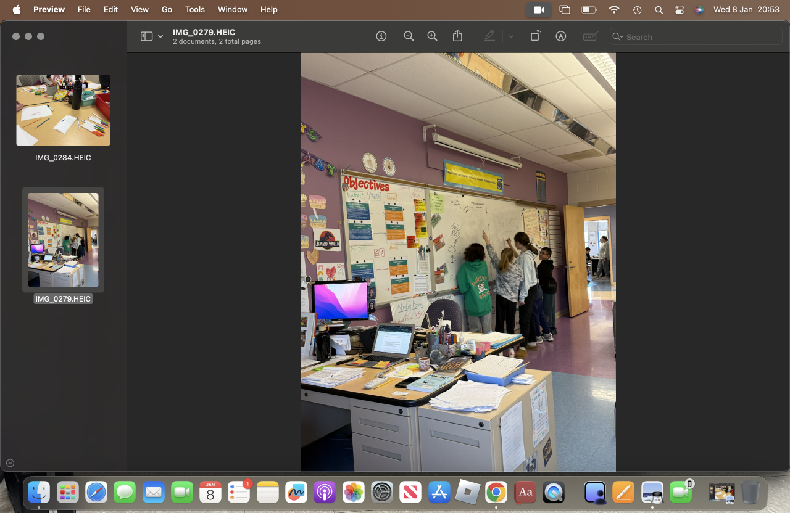Toggle the sidebar view button
The image size is (790, 513).
coord(146,36)
